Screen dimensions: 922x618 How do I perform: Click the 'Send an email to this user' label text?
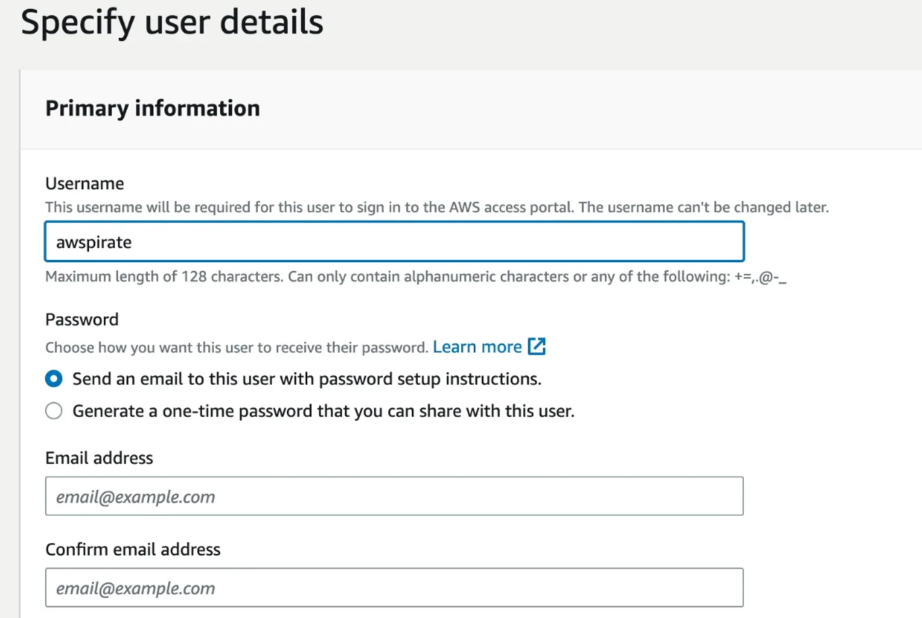coord(307,379)
